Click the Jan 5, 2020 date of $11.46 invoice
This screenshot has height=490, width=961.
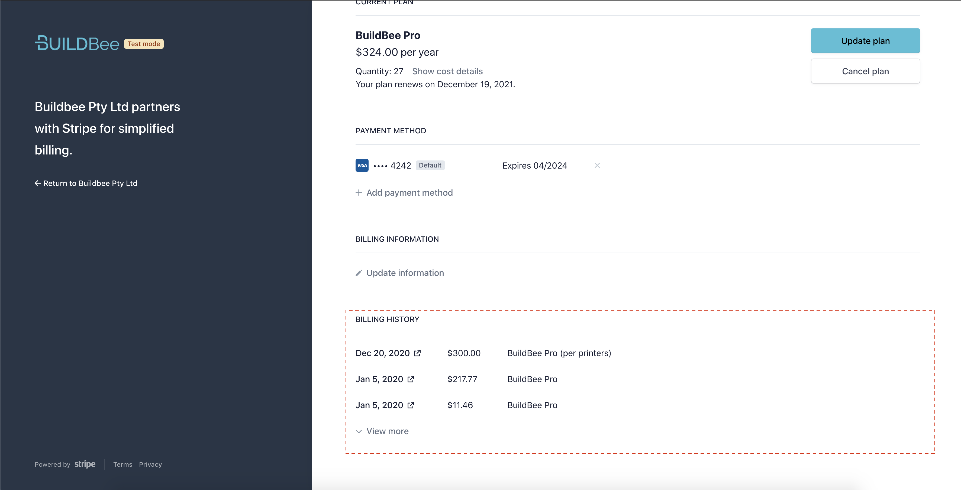[x=379, y=405]
